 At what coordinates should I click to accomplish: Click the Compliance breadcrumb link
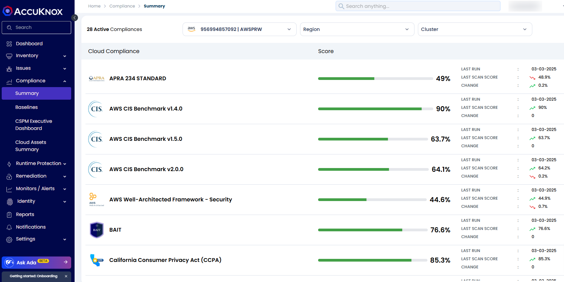122,6
